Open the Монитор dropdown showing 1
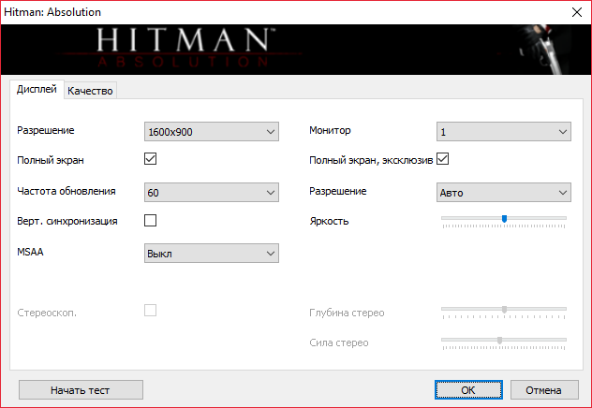The image size is (592, 408). (504, 132)
